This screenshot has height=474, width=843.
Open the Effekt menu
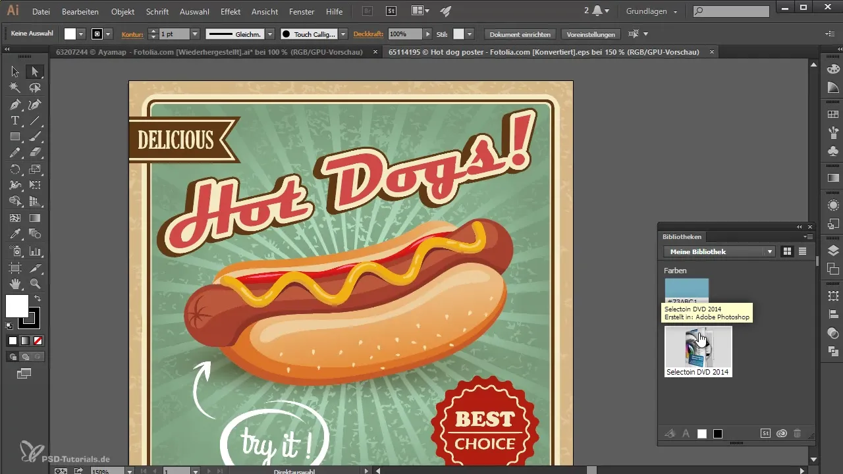231,12
